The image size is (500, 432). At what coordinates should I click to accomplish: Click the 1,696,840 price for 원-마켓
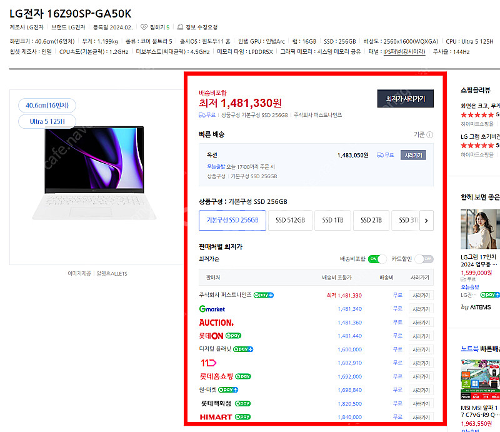(350, 390)
